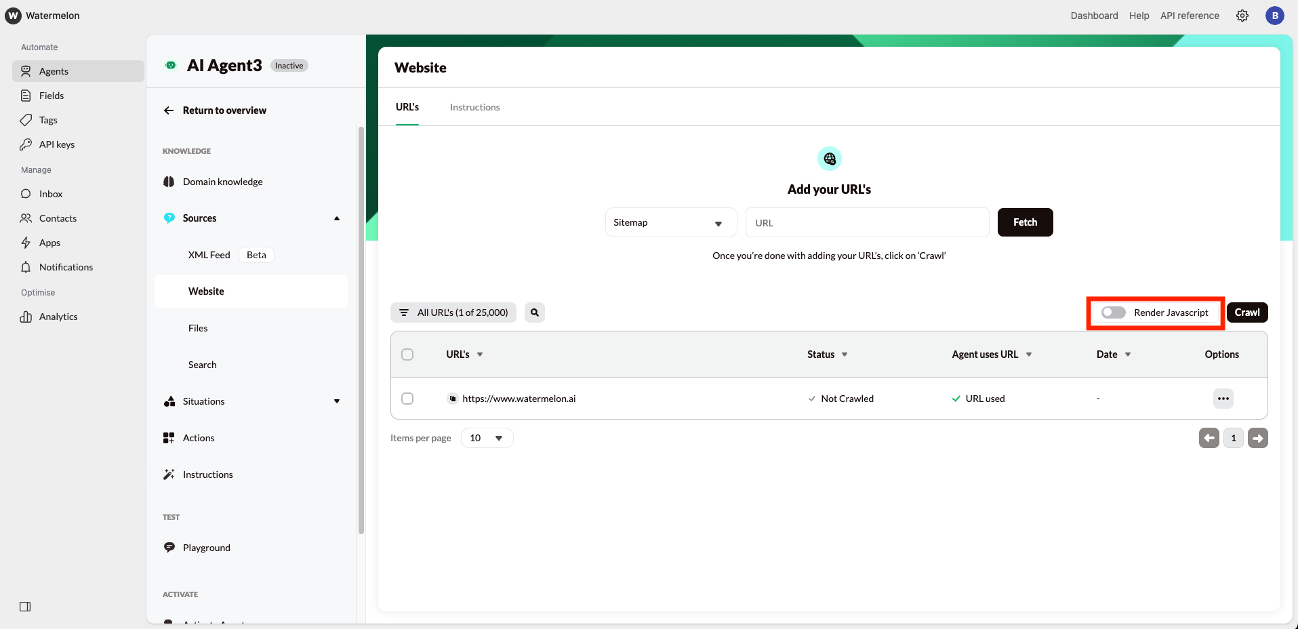The width and height of the screenshot is (1298, 629).
Task: Open the Inbox under Manage
Action: pyautogui.click(x=49, y=193)
